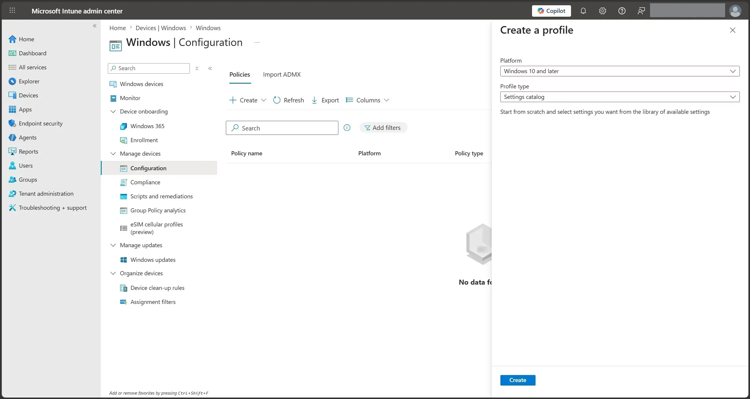Open Groups in the sidebar
Viewport: 750px width, 399px height.
[28, 180]
